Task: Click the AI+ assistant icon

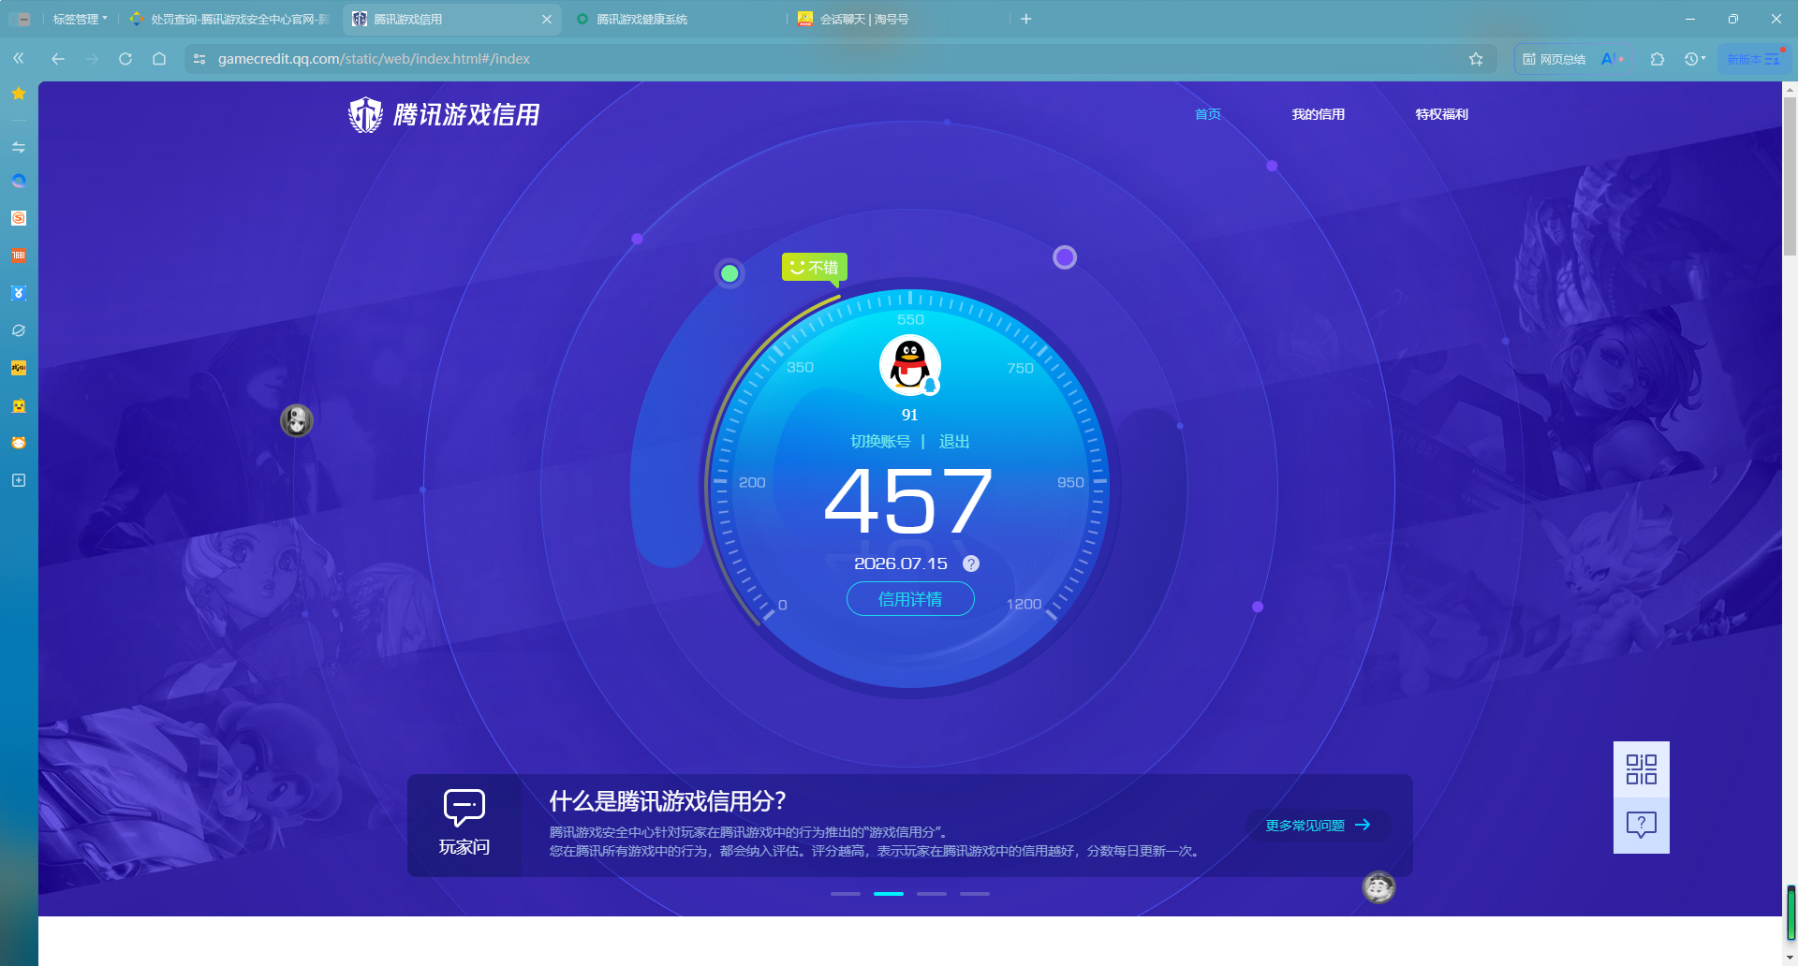Action: click(1613, 59)
